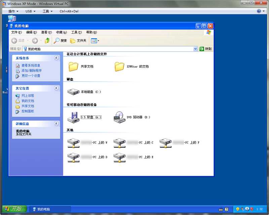The width and height of the screenshot is (269, 215).
Task: Click the keyboard language bar icon on taskbar
Action: pos(221,210)
